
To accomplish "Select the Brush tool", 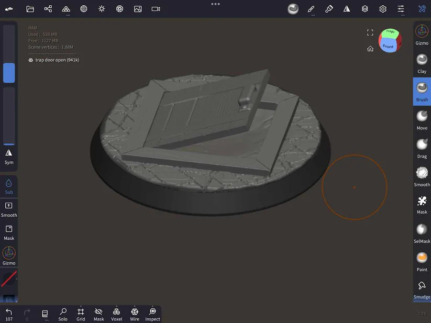I will click(422, 92).
